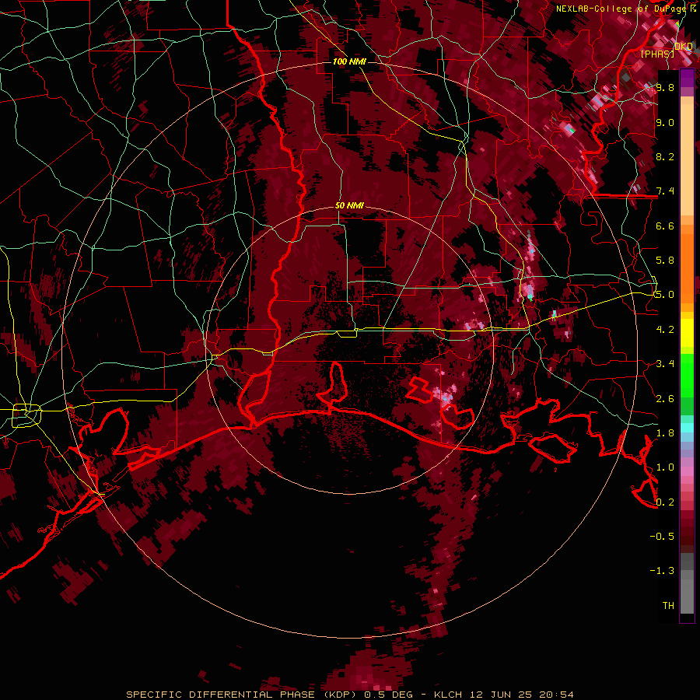Click the -0.5 value on the color scale
Image resolution: width=700 pixels, height=700 pixels.
(662, 537)
